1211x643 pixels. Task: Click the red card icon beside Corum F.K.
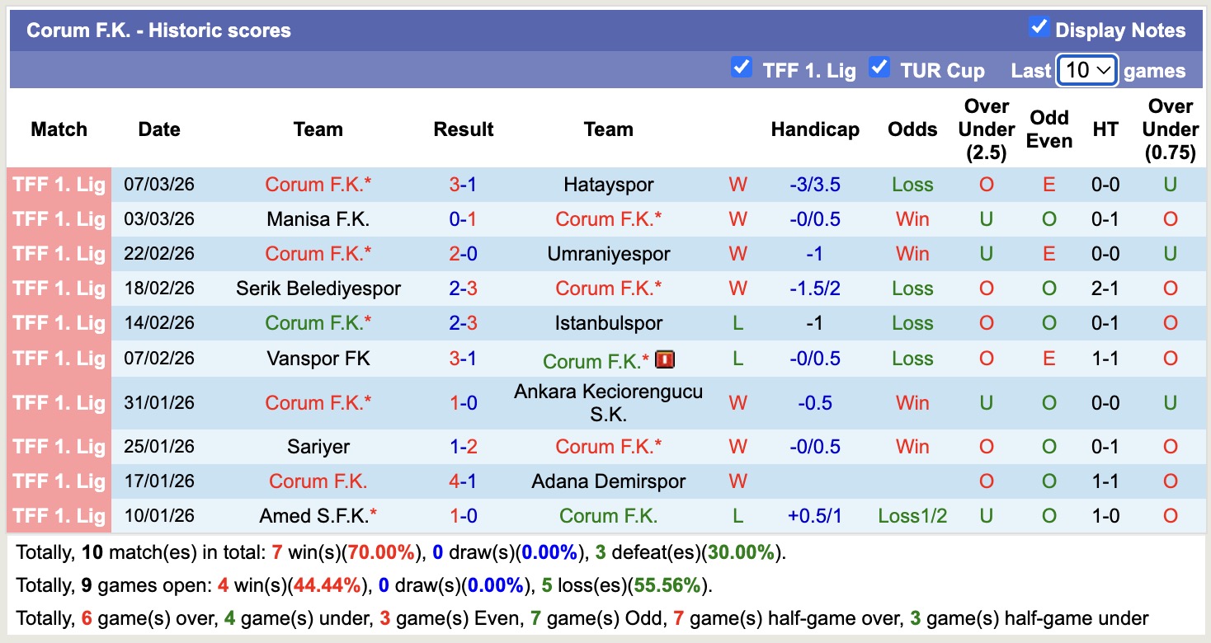pyautogui.click(x=665, y=360)
